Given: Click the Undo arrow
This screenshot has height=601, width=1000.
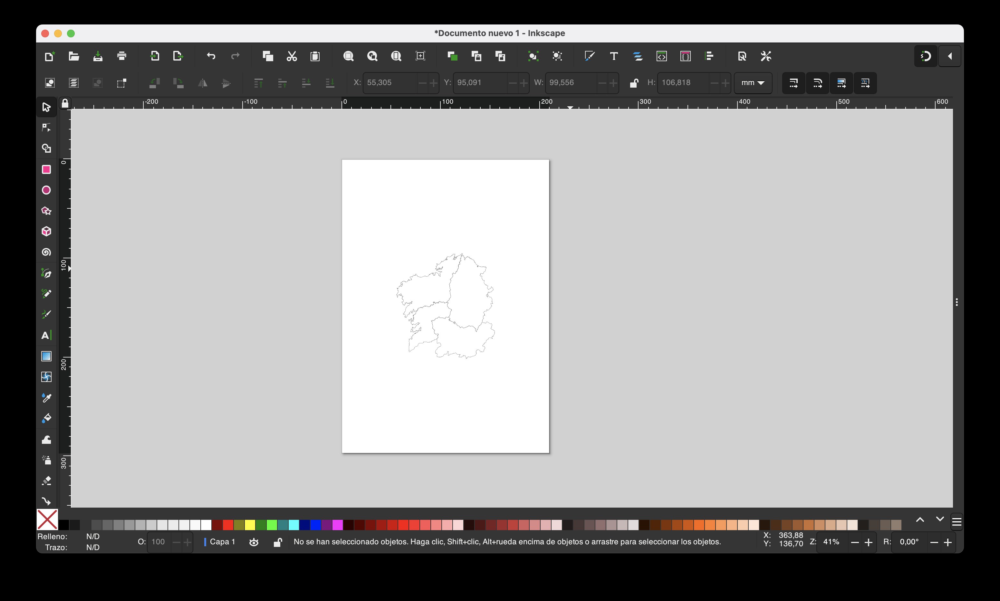Looking at the screenshot, I should (x=211, y=56).
